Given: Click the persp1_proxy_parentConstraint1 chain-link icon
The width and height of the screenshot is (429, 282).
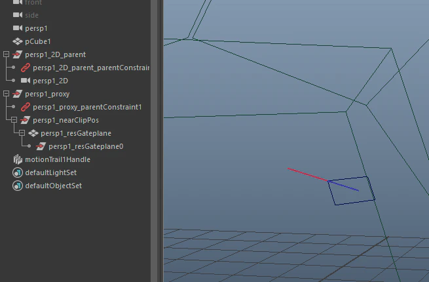Looking at the screenshot, I should click(x=26, y=107).
